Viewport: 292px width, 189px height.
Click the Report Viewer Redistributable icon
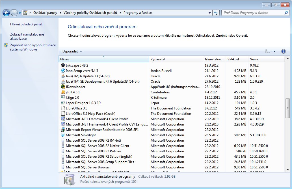tap(63, 130)
